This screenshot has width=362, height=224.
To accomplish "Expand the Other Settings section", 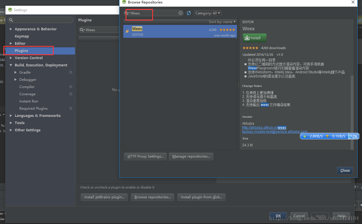I will pos(11,130).
